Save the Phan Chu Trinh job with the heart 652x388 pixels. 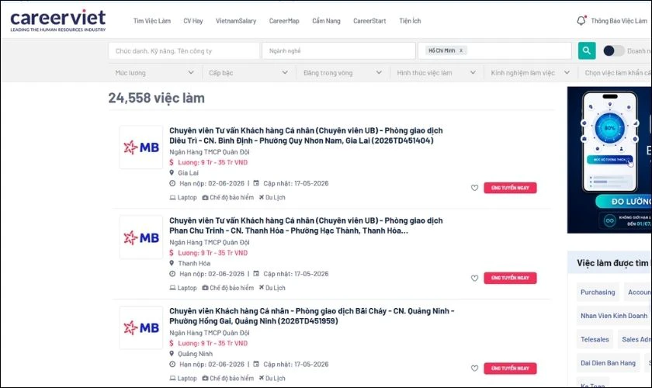[x=474, y=279]
